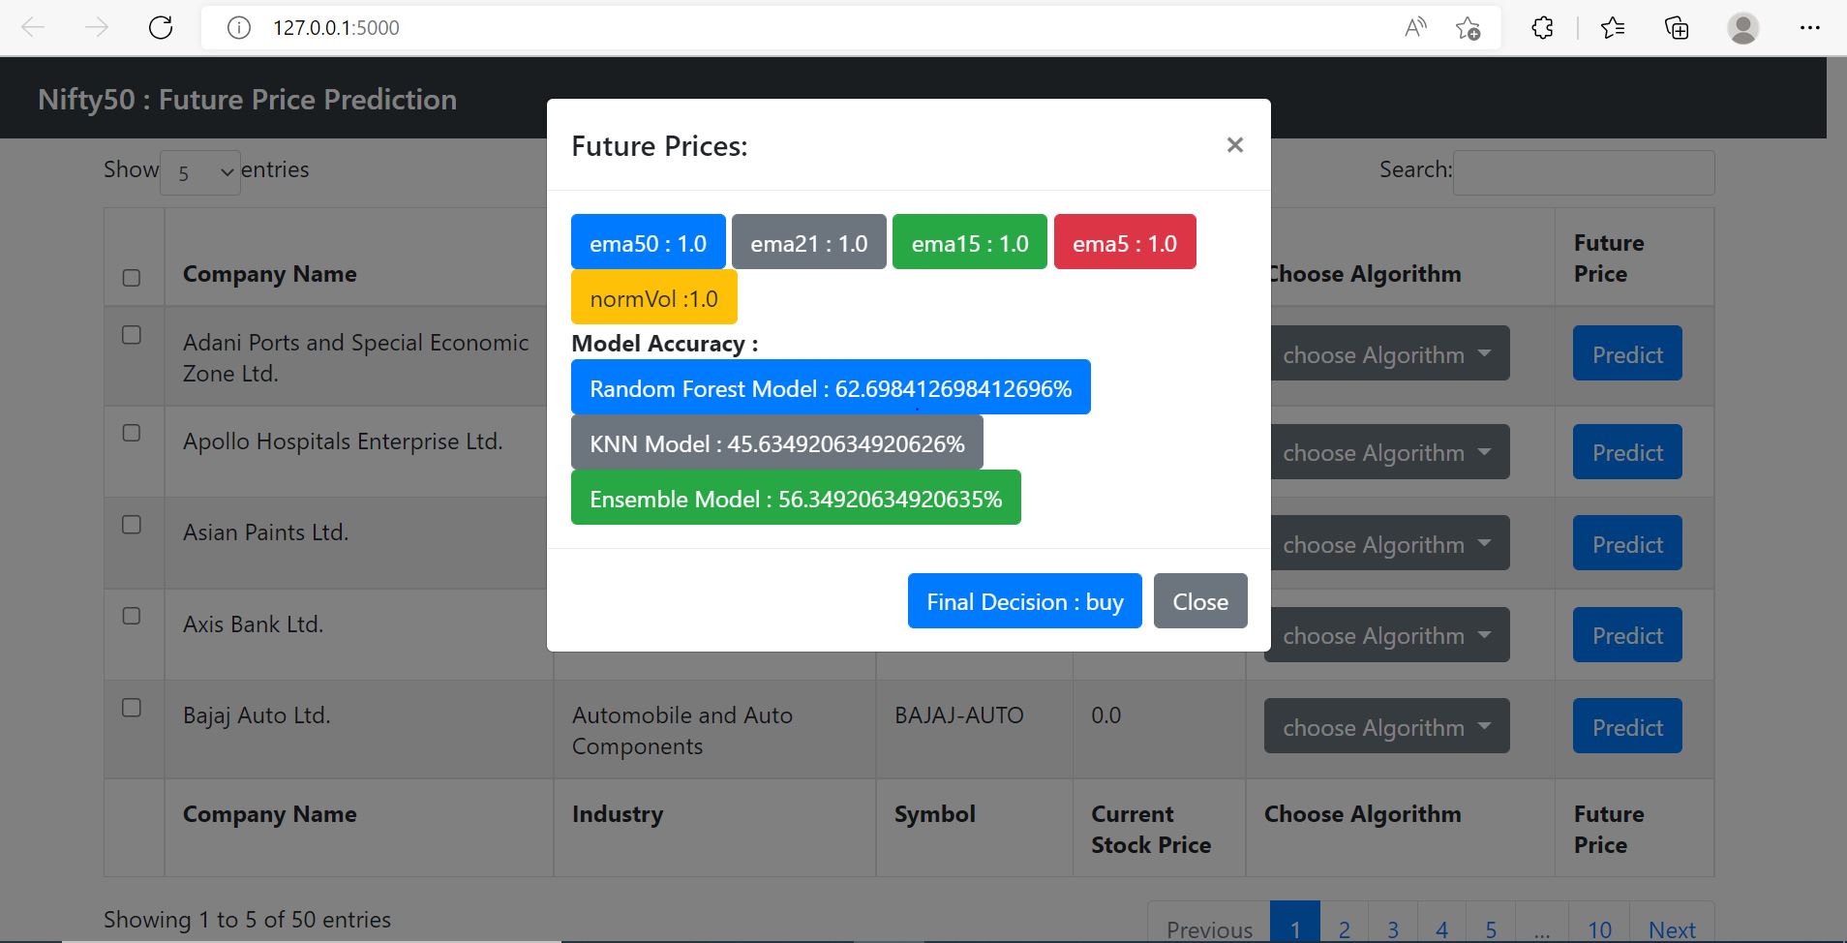The height and width of the screenshot is (943, 1847).
Task: Click the Ensemble Model accuracy badge
Action: tap(796, 498)
